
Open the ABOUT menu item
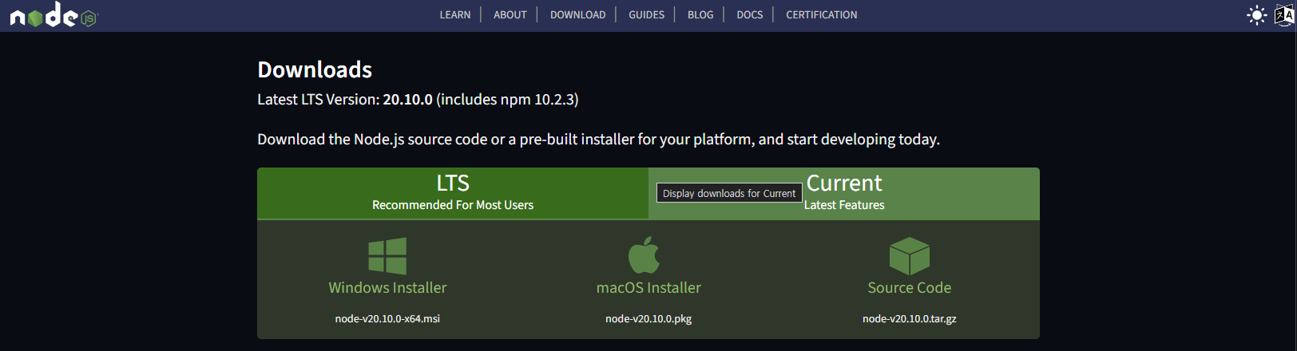click(510, 14)
